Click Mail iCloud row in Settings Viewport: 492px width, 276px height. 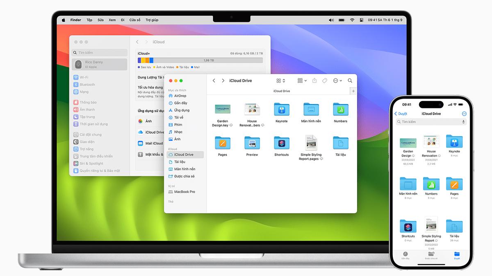[150, 144]
